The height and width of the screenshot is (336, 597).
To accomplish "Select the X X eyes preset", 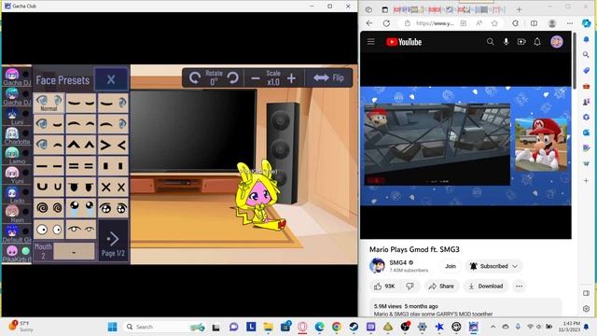I will (x=113, y=187).
